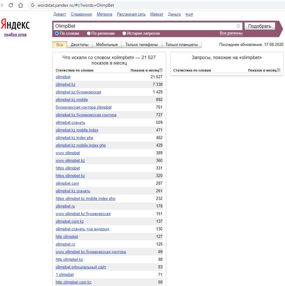Open olimpbet kz букмекерская контора link
The image size is (285, 286).
pyautogui.click(x=86, y=115)
